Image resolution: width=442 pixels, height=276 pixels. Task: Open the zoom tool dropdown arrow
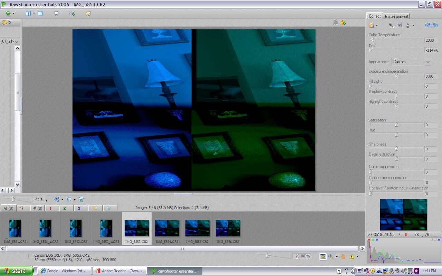click(x=337, y=256)
